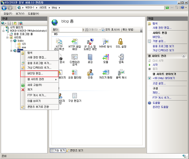This screenshot has height=159, width=189.
Task: Click 시작 link under 웹 사이트 관리
Action: point(155,65)
